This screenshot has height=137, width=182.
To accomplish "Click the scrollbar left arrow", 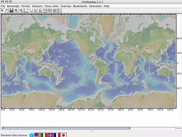I will click(x=178, y=128).
